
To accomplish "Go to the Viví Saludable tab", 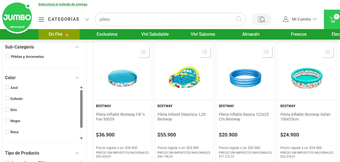I will [x=155, y=34].
